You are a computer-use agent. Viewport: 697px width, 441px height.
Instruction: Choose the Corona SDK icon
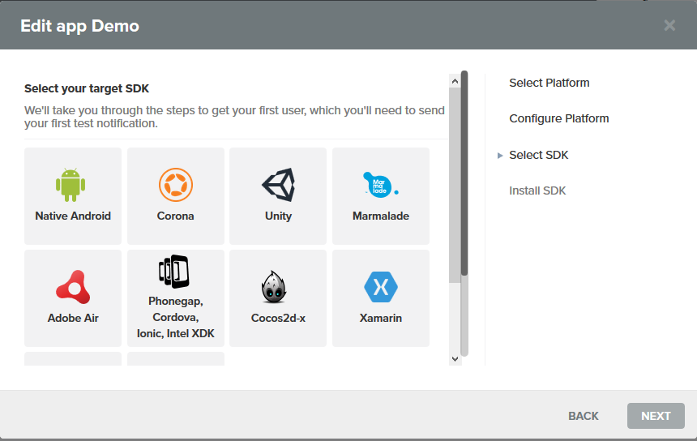(175, 184)
